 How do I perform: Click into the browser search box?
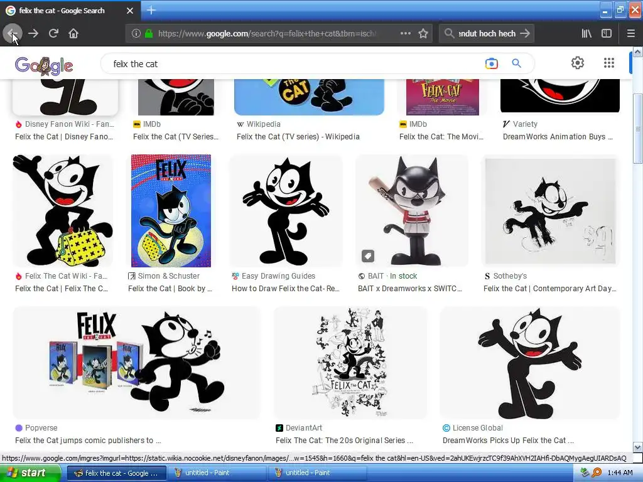pyautogui.click(x=487, y=34)
